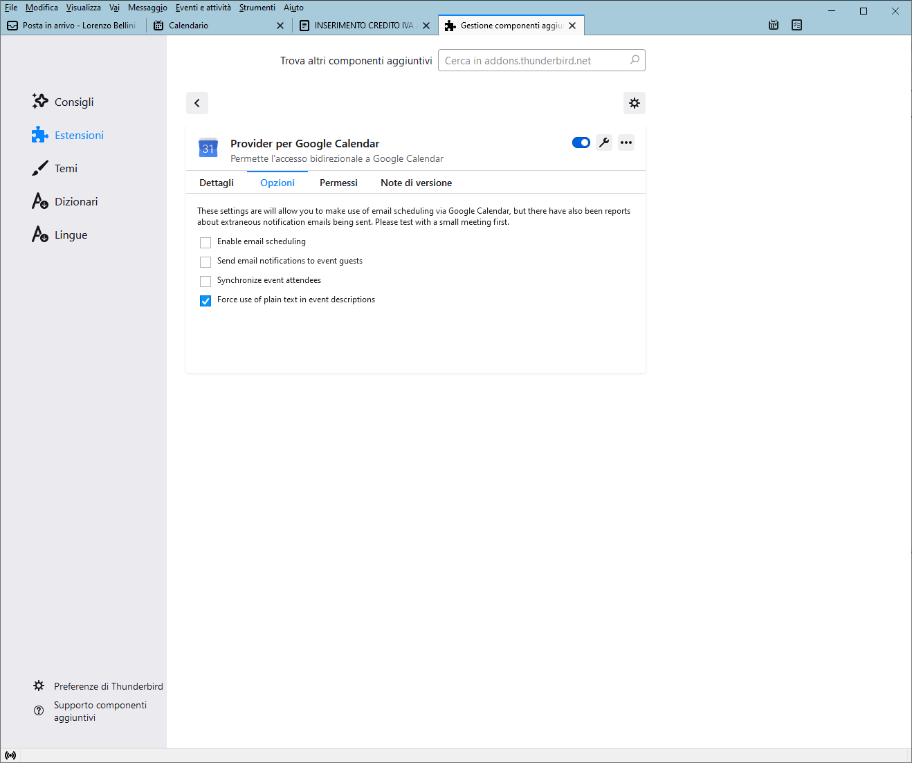Open Lingue from the sidebar icon

[39, 234]
